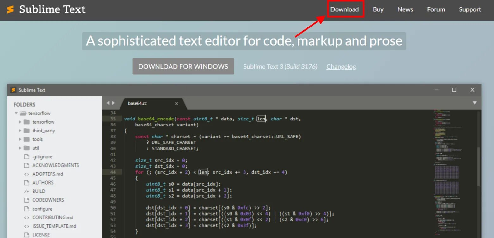Click the highlighted len on line 35
494x238 pixels.
click(x=261, y=119)
